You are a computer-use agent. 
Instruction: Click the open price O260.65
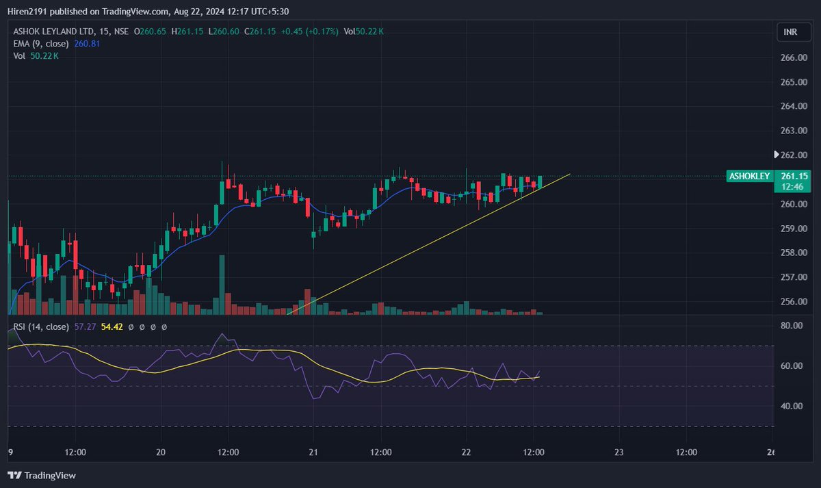[x=151, y=31]
